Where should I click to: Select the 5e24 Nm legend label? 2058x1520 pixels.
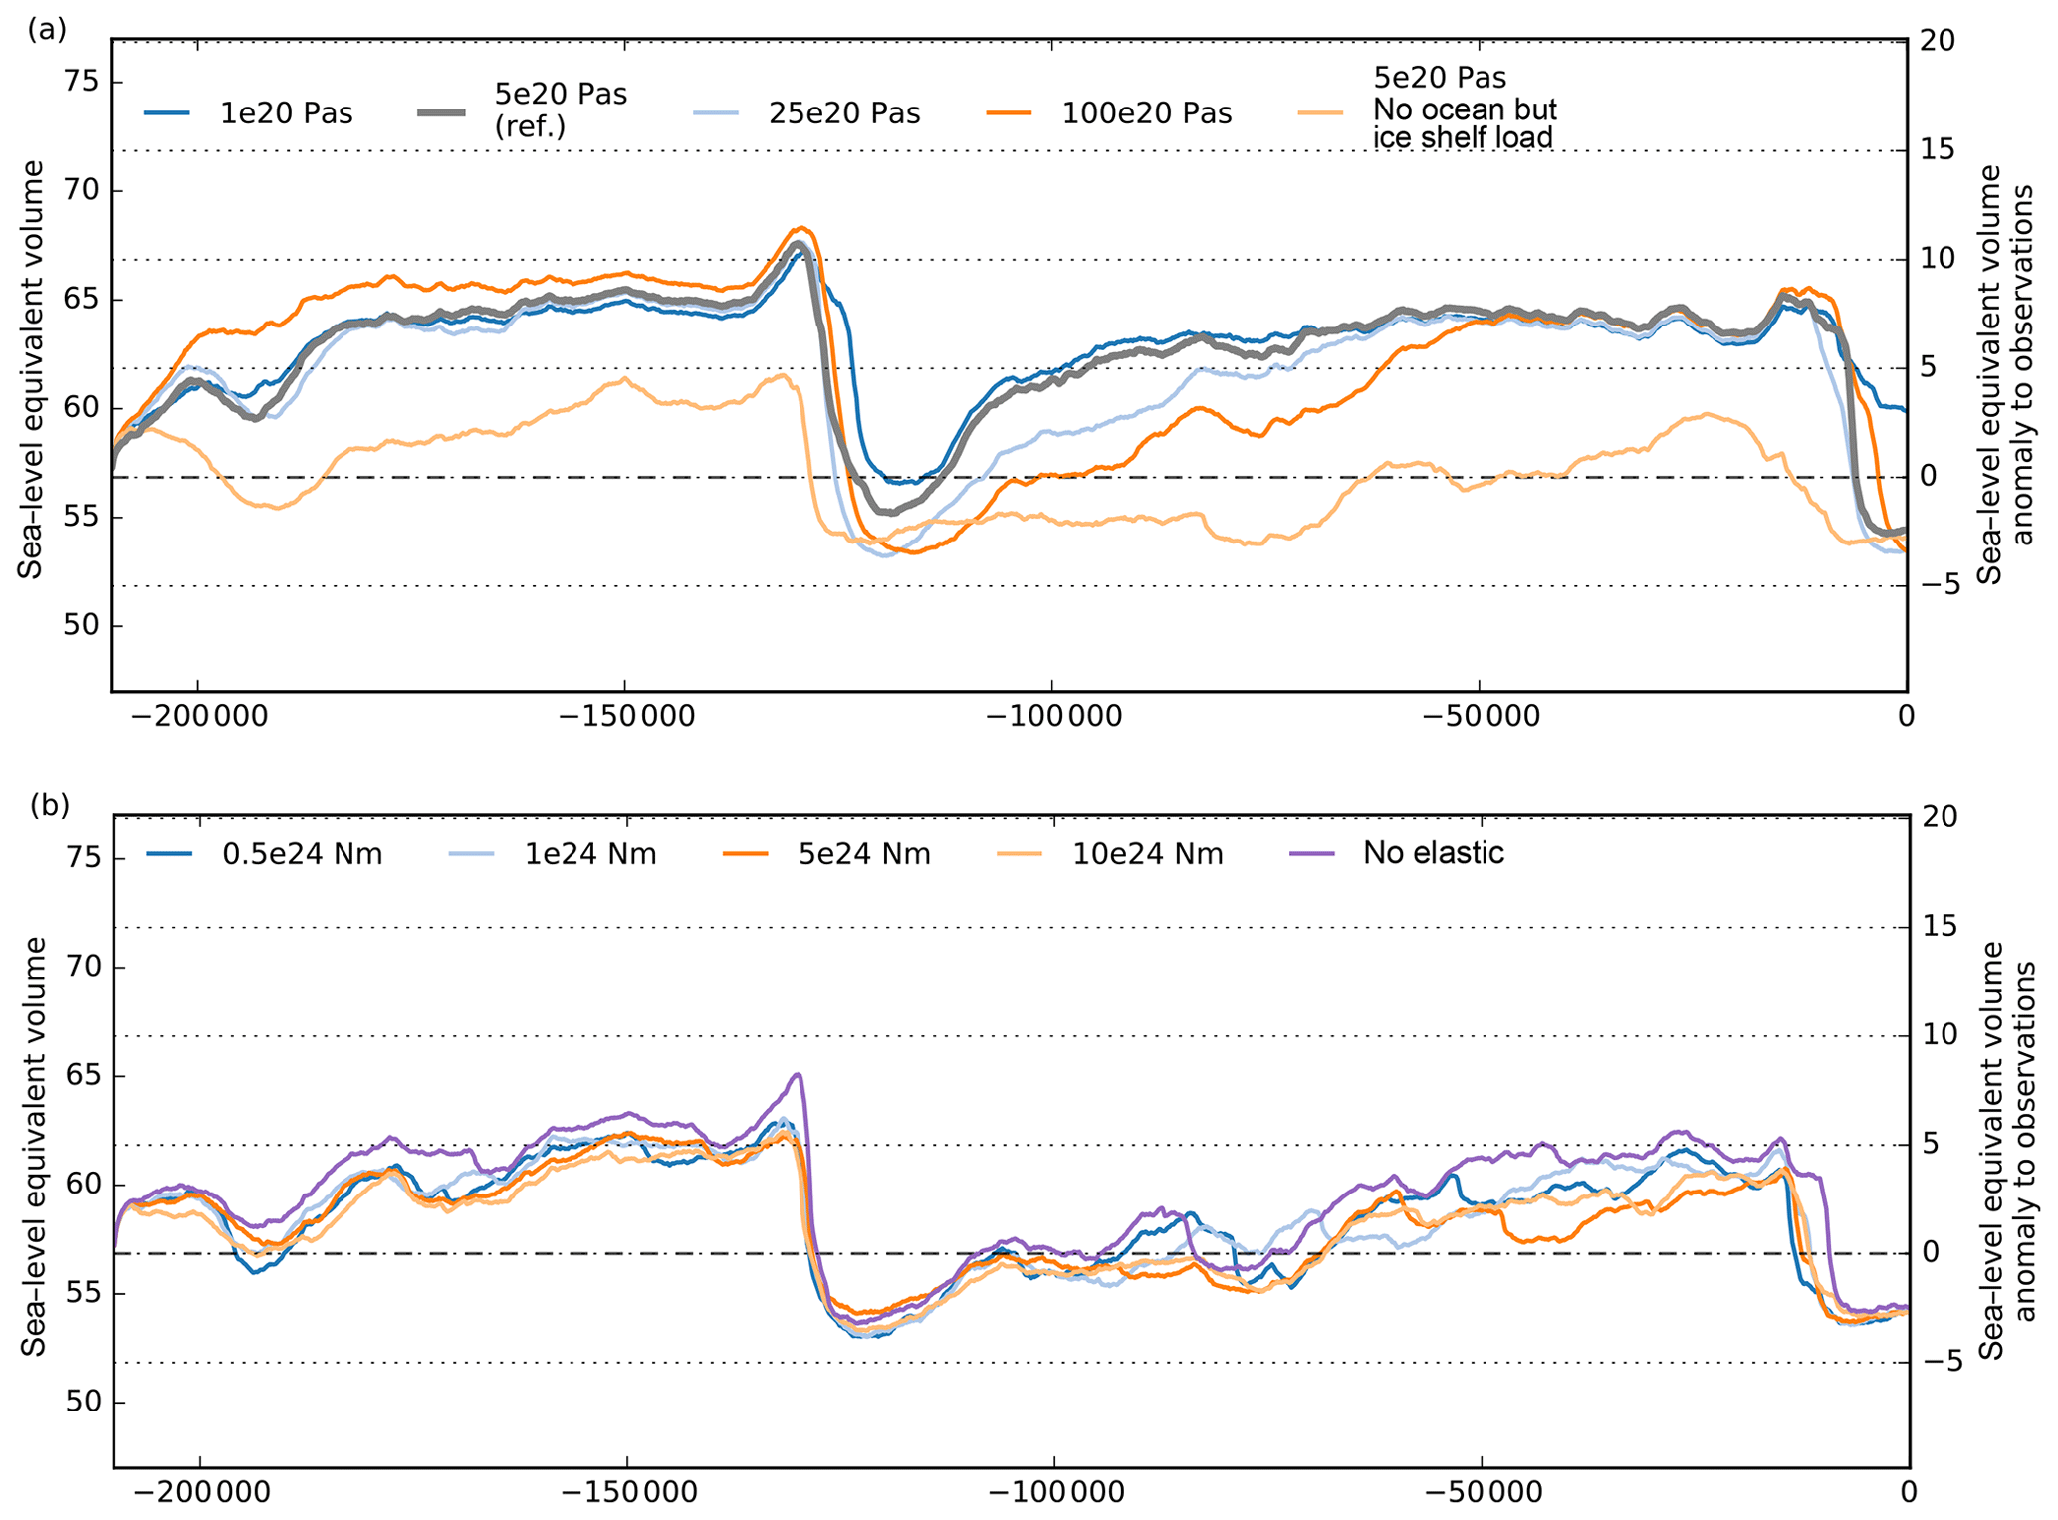[x=864, y=854]
